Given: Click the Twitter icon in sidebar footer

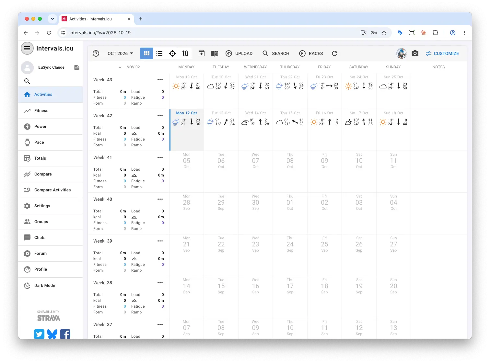Looking at the screenshot, I should (x=39, y=334).
